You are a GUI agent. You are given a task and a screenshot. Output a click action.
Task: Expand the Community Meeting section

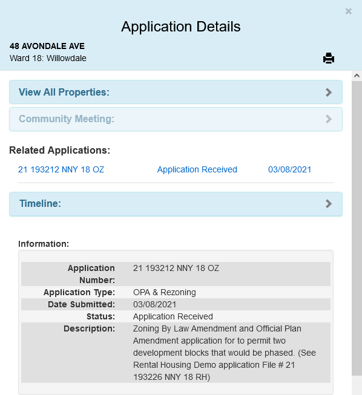point(176,119)
